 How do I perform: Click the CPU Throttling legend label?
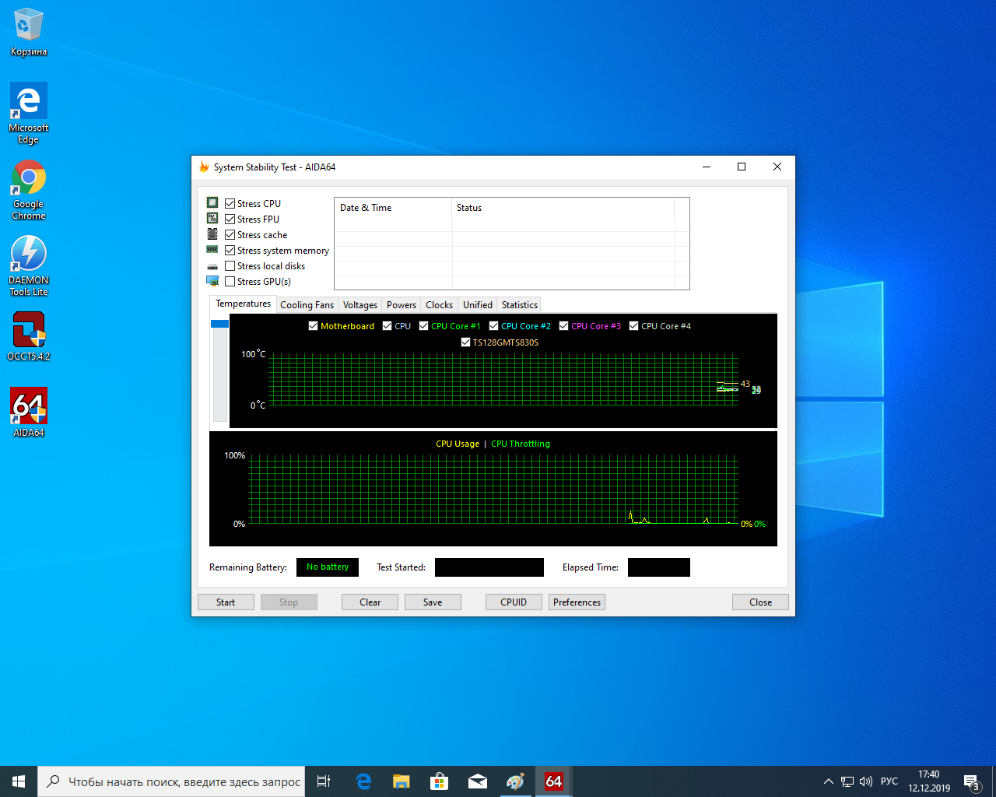(x=521, y=444)
